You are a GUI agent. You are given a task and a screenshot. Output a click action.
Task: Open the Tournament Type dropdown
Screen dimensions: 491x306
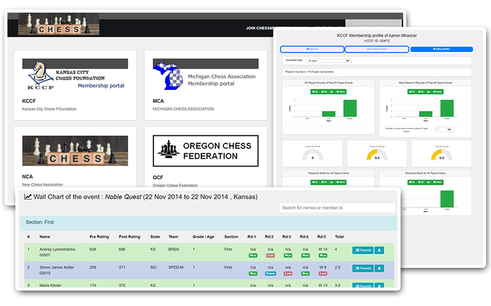[x=330, y=61]
